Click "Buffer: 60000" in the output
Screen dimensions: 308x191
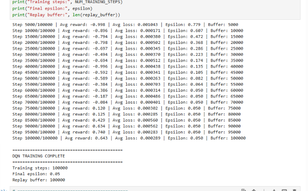227,90
